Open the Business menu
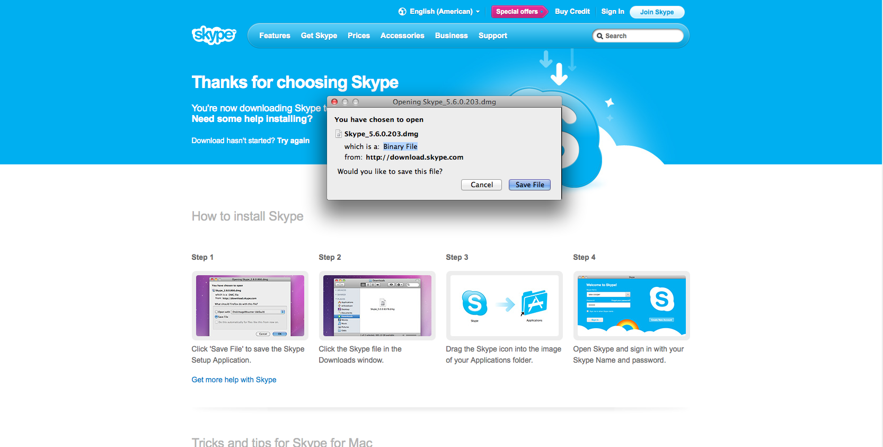This screenshot has height=447, width=883. [x=452, y=36]
